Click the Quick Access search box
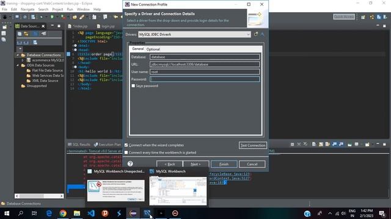This screenshot has width=391, height=219. pyautogui.click(x=344, y=16)
